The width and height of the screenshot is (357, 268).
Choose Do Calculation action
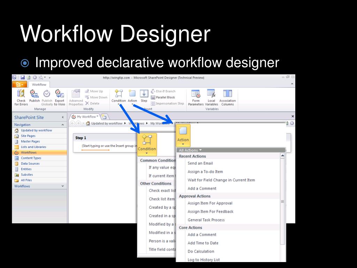(x=201, y=251)
